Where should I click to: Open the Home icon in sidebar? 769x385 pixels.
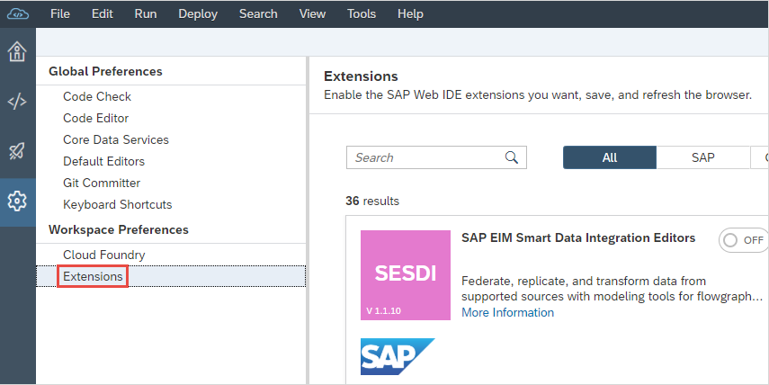[17, 51]
